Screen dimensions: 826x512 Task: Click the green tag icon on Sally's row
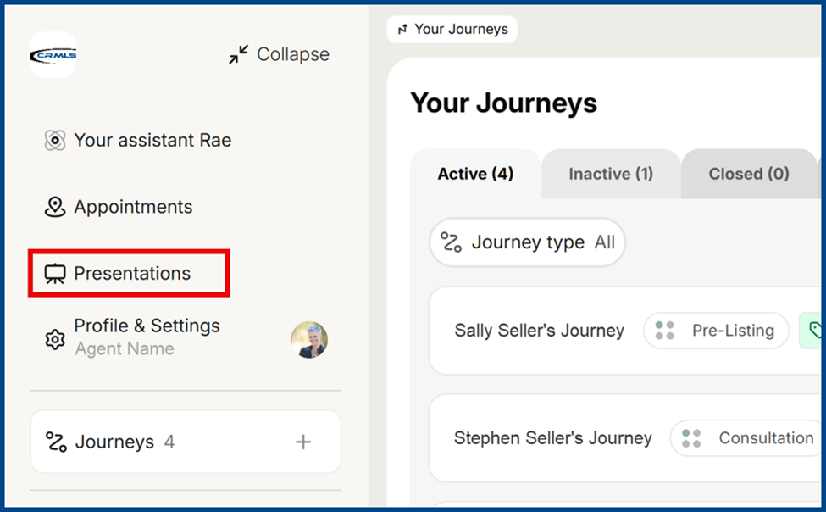point(815,331)
